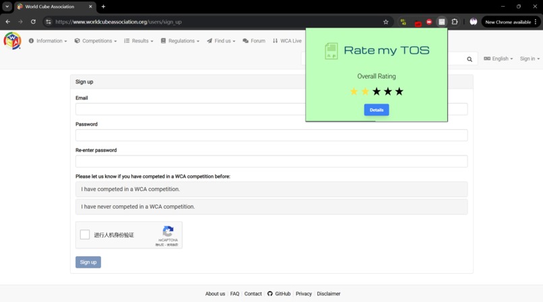This screenshot has height=302, width=543.
Task: Select 'I have competed in a WCA competition'
Action: tap(271, 189)
